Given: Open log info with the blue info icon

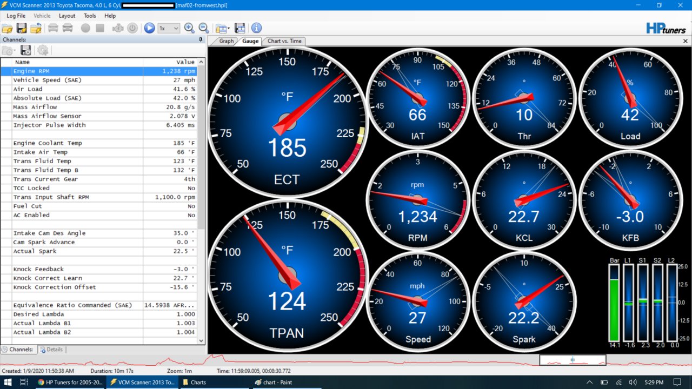Looking at the screenshot, I should coord(256,28).
